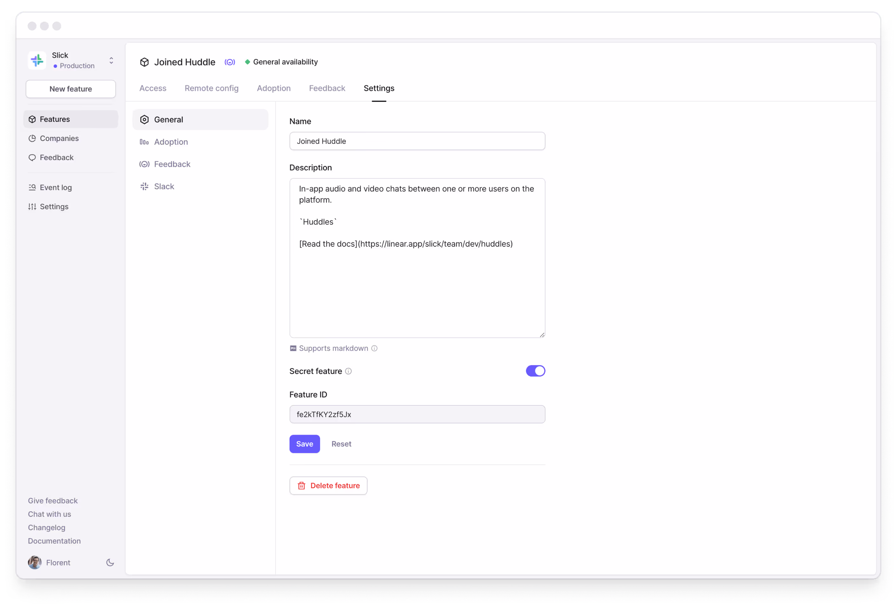Viewport: 896px width, 607px height.
Task: Select Feedback in the settings sub-menu
Action: (200, 164)
